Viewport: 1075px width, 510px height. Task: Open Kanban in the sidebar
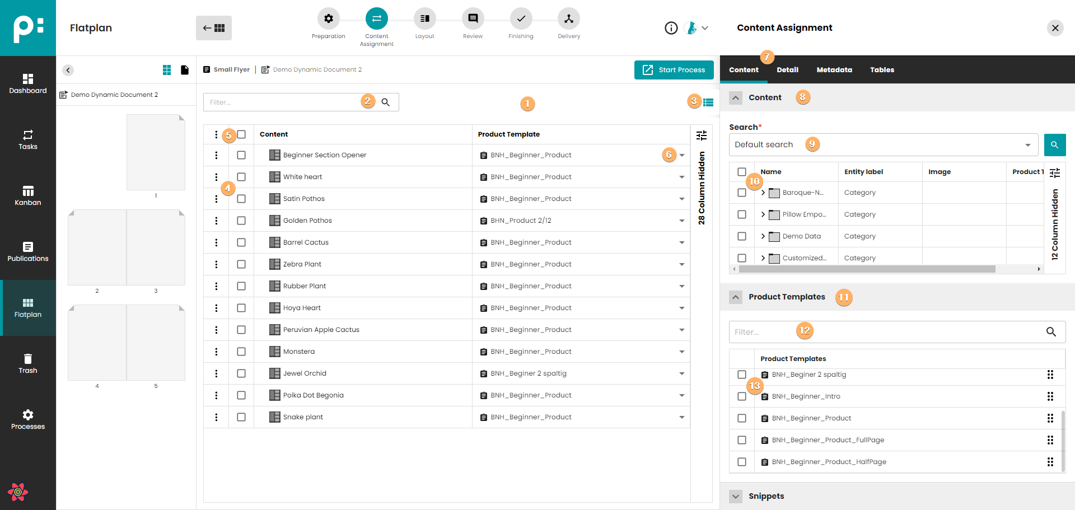(x=28, y=196)
